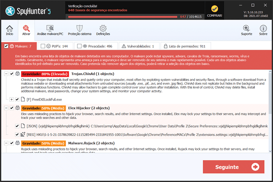Click bug icon beside Trojan.ChinAd
This screenshot has height=182, width=273.
[x=17, y=74]
